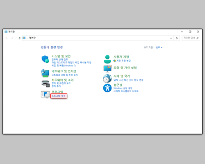Click the search magnifier icon
205x164 pixels.
click(198, 38)
